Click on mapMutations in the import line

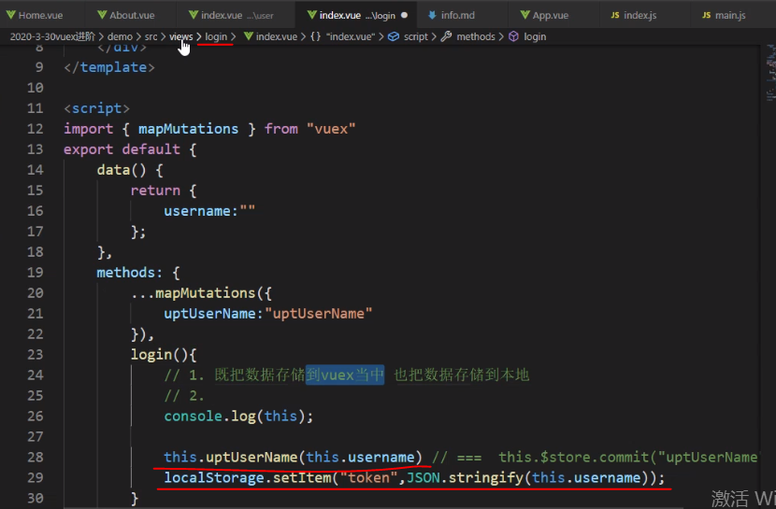coord(188,129)
